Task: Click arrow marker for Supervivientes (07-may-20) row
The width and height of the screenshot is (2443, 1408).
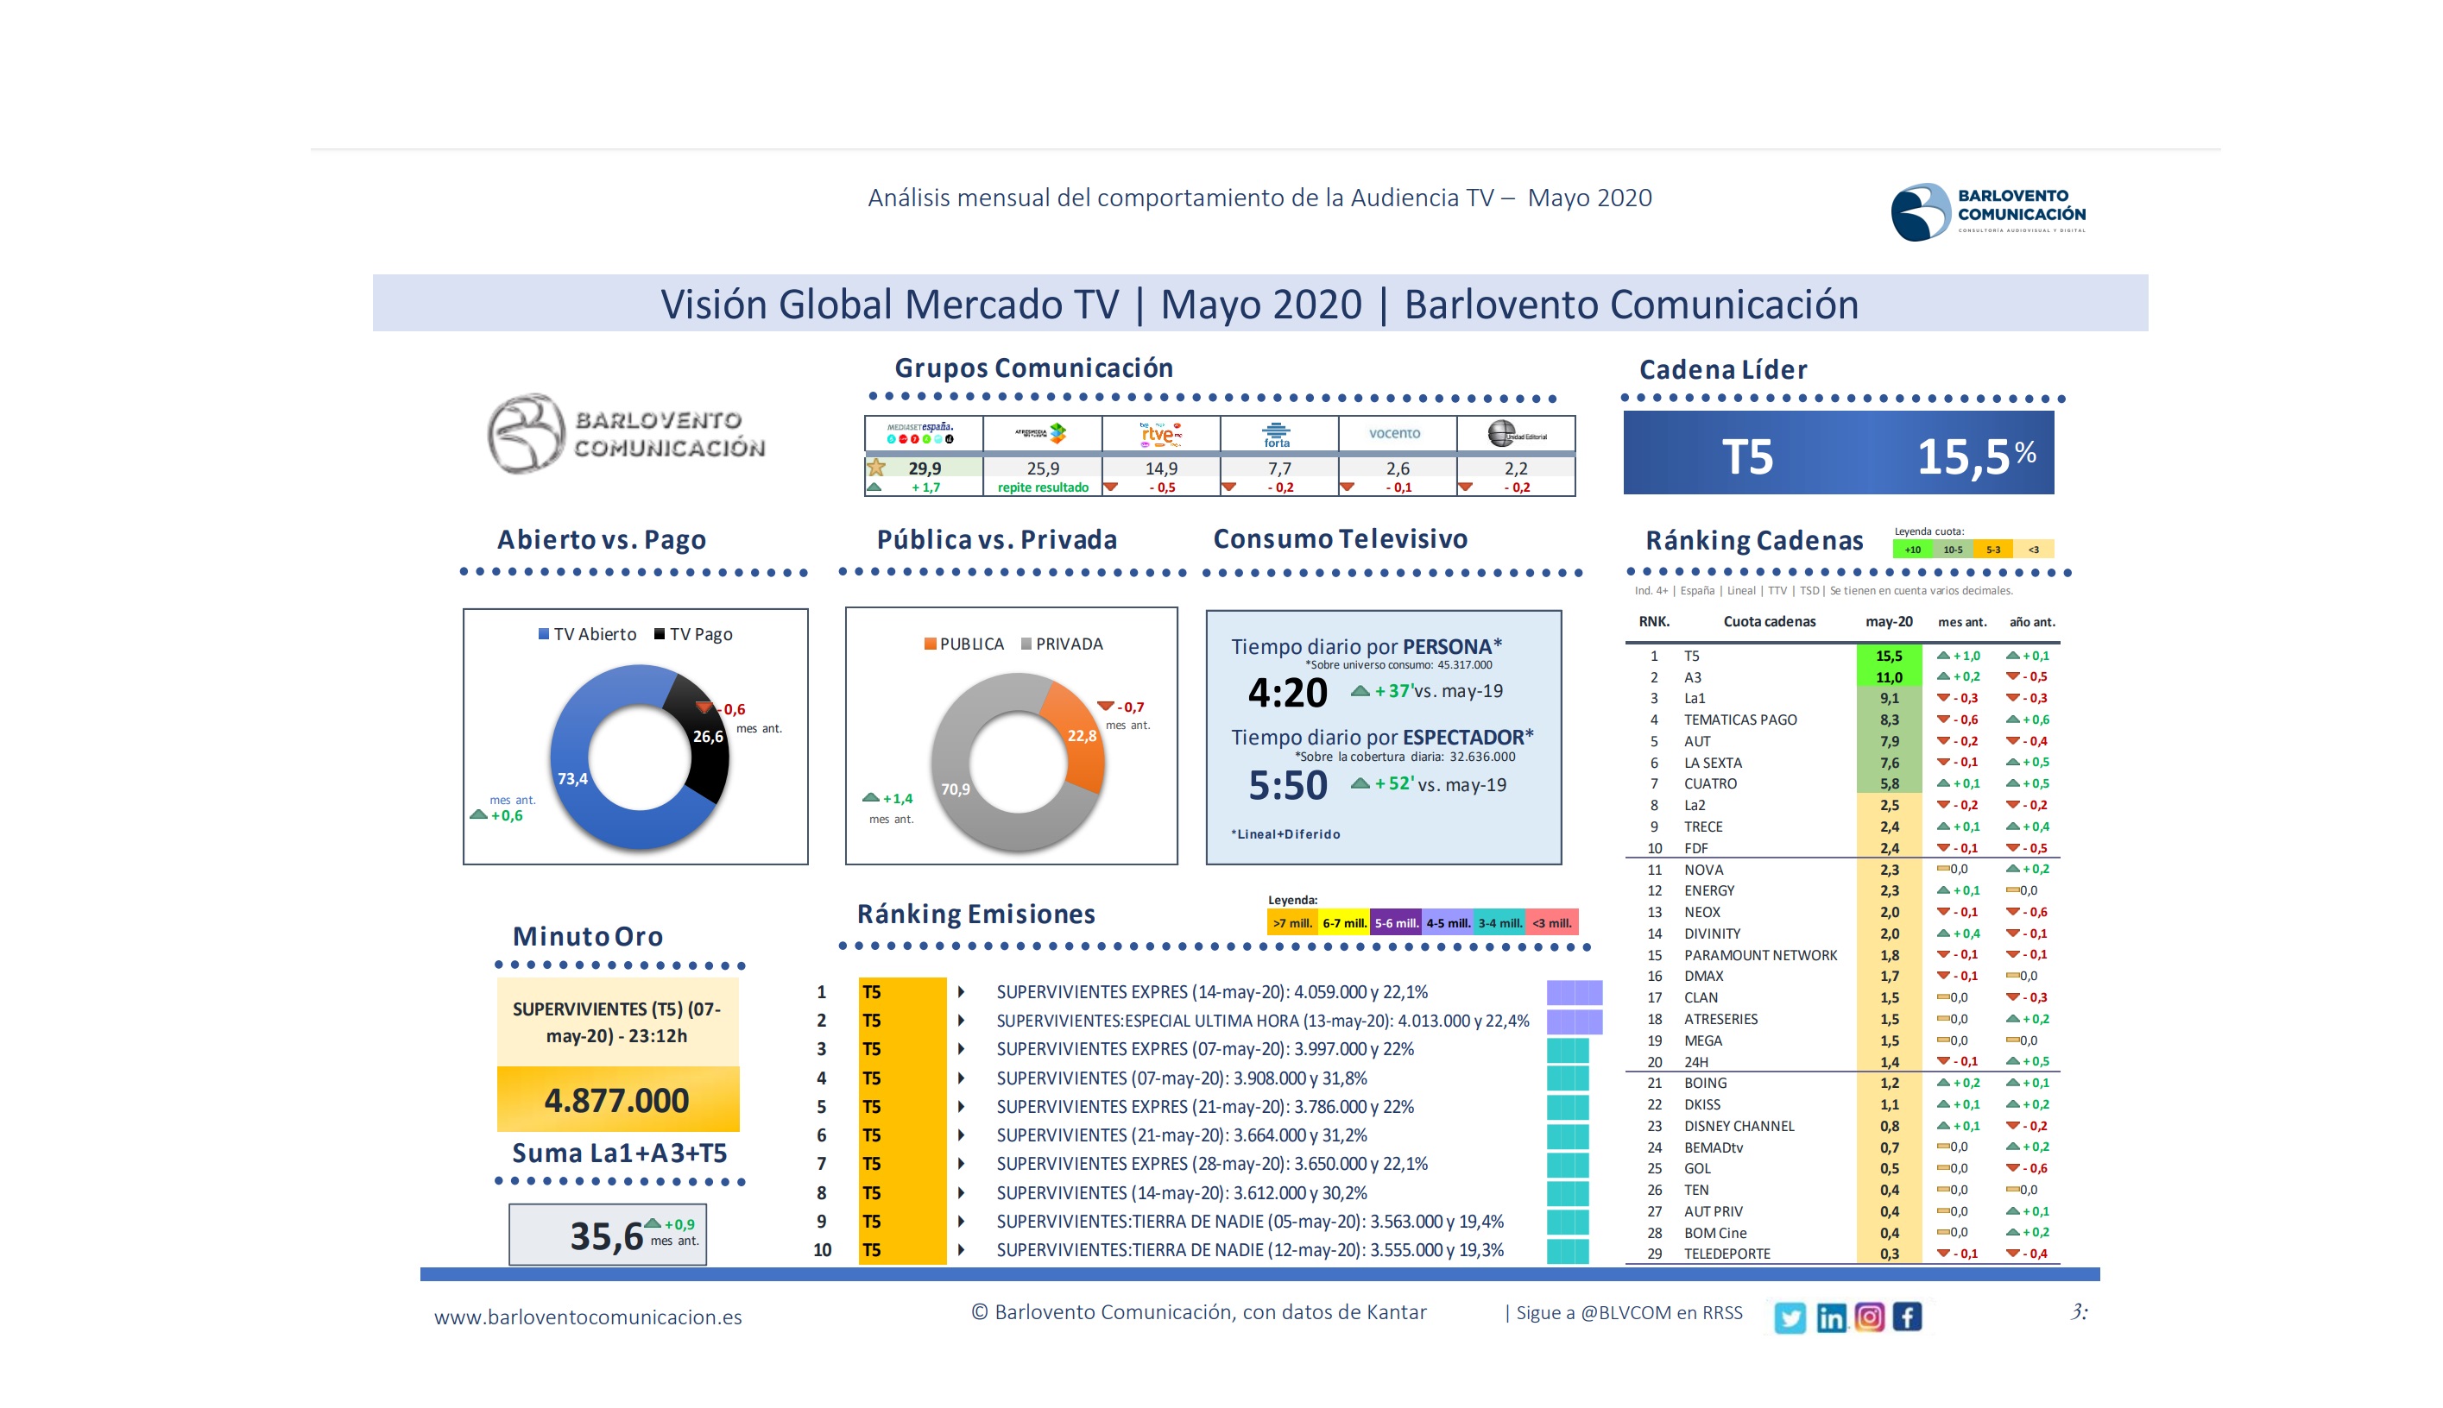Action: pyautogui.click(x=961, y=1078)
